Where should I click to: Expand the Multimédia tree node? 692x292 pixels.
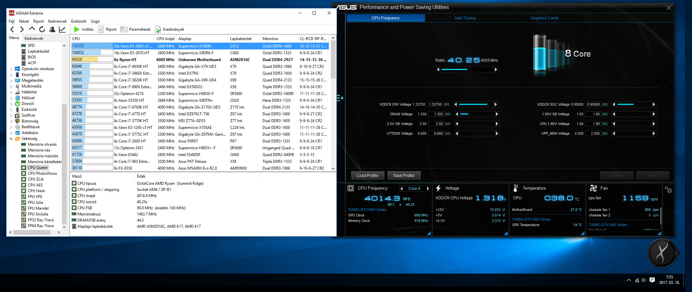click(11, 86)
